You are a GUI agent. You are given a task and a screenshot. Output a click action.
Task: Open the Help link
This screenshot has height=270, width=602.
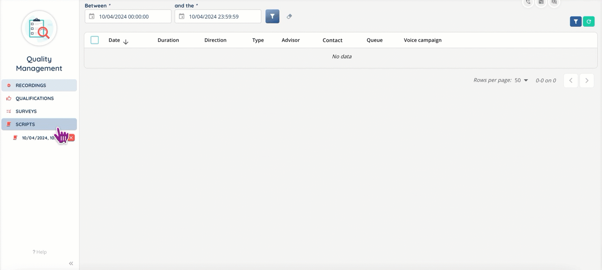[39, 252]
